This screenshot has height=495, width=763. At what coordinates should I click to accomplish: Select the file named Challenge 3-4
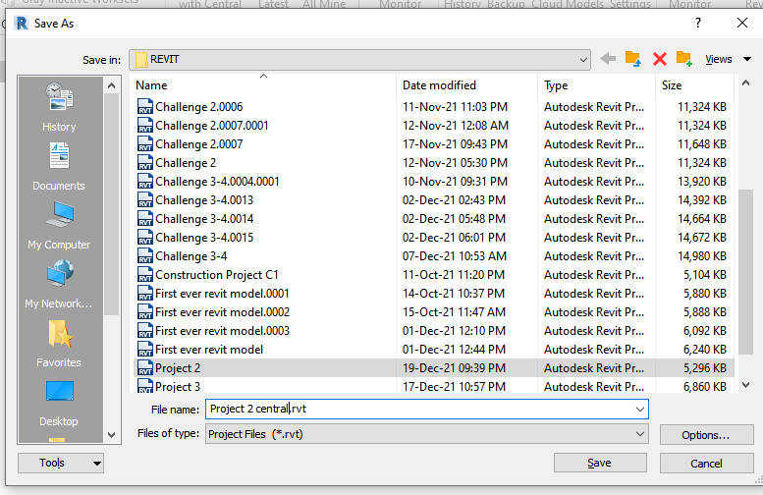[191, 256]
